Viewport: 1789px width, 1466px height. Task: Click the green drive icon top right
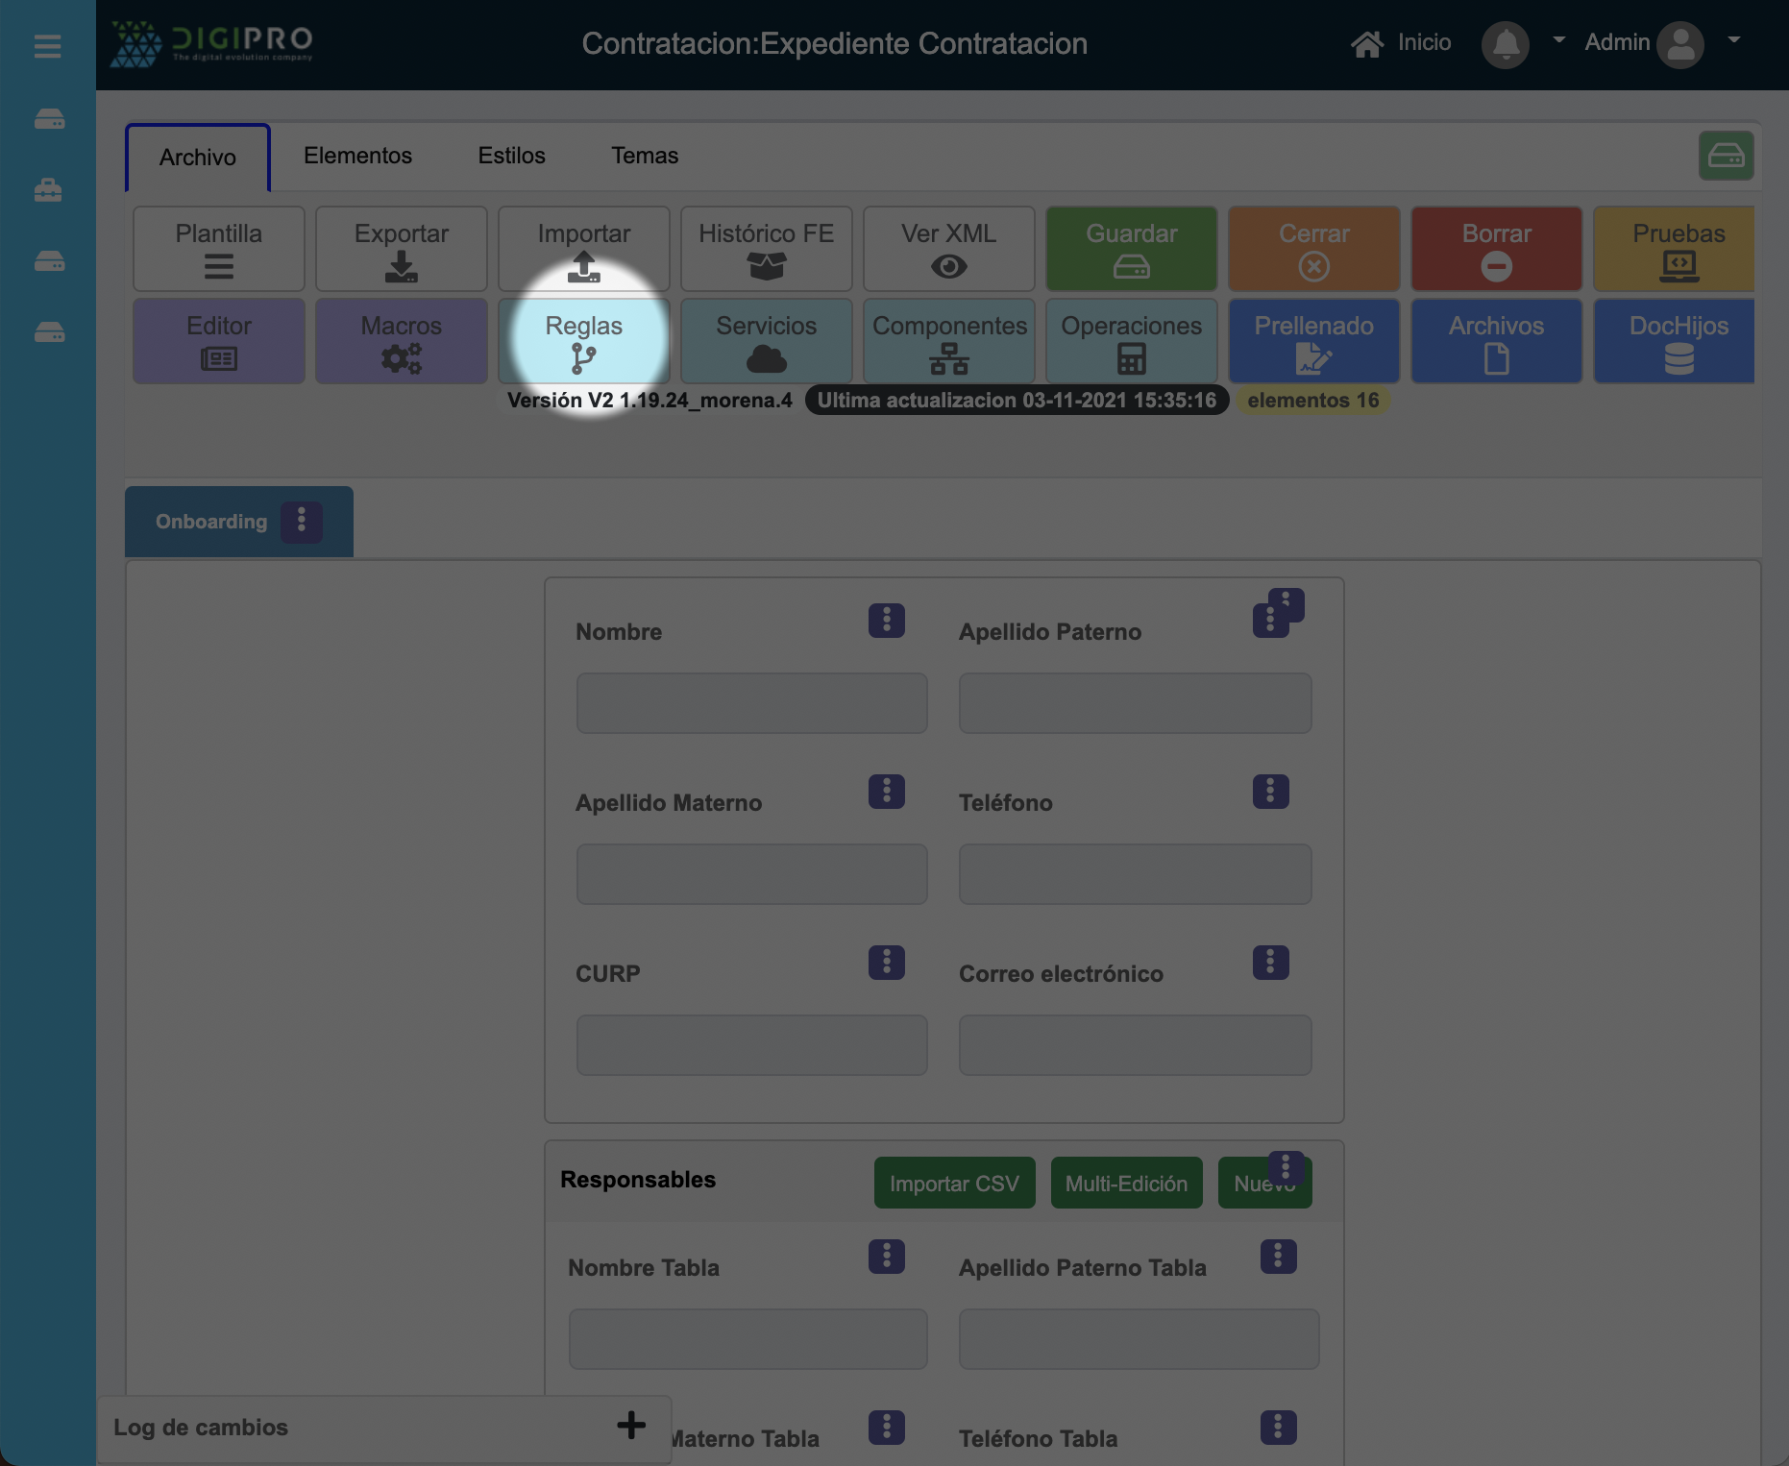[1726, 156]
